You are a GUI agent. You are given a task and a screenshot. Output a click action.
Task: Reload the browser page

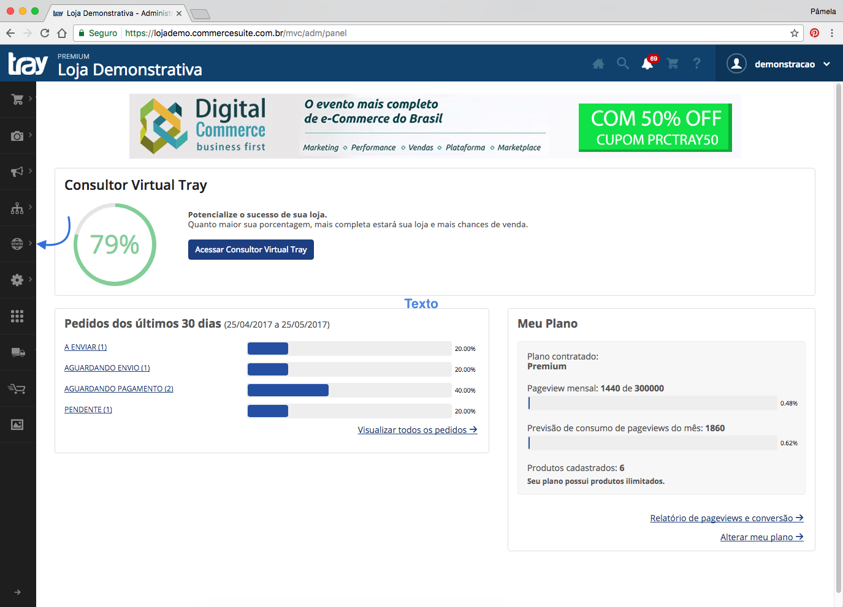click(x=45, y=33)
